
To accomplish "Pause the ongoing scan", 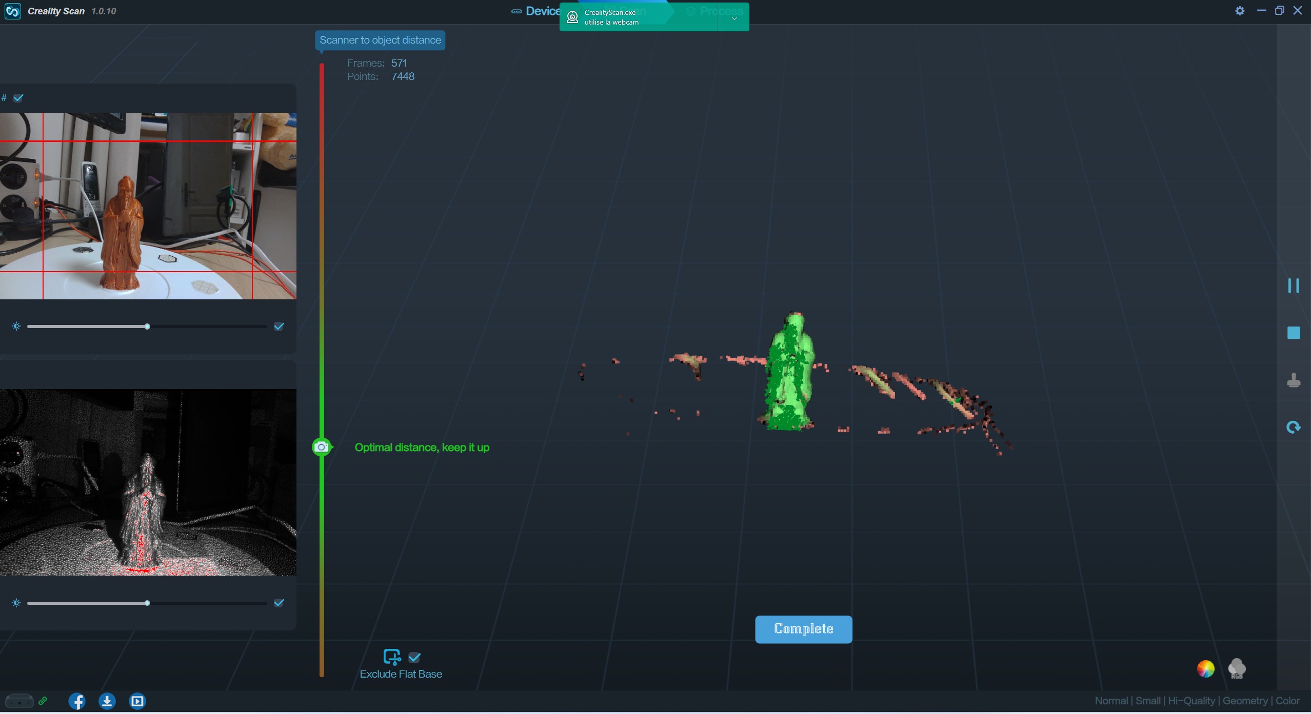I will click(1293, 285).
